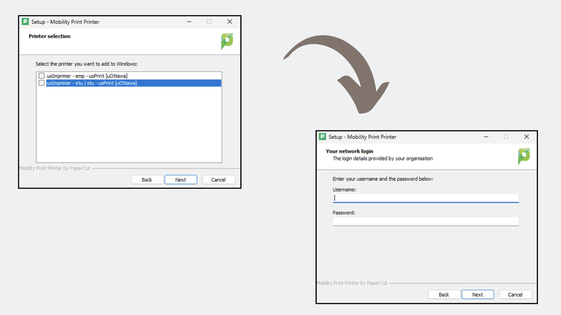Screen dimensions: 561x315
Task: Click the maximize box of Printer selection window
Action: pos(209,22)
